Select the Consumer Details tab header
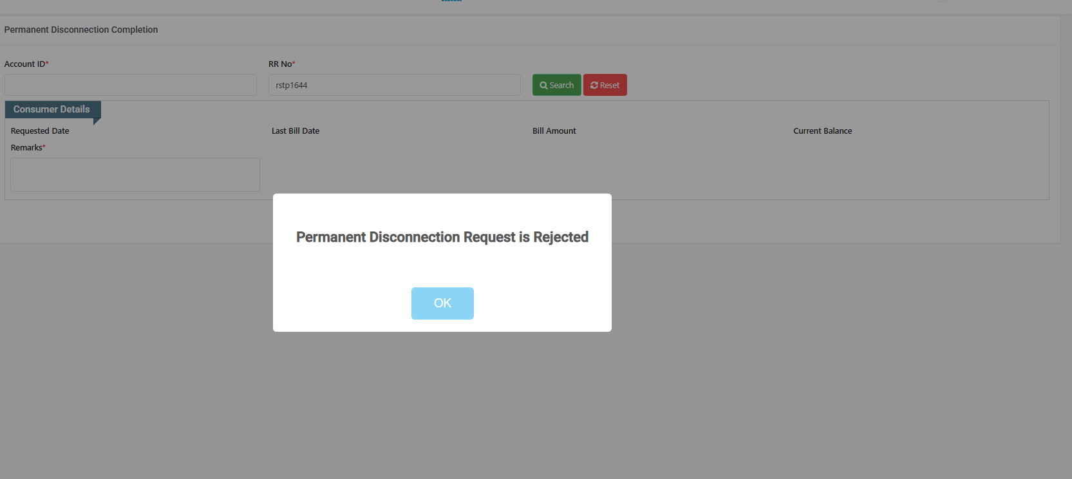Viewport: 1072px width, 479px height. click(x=52, y=109)
